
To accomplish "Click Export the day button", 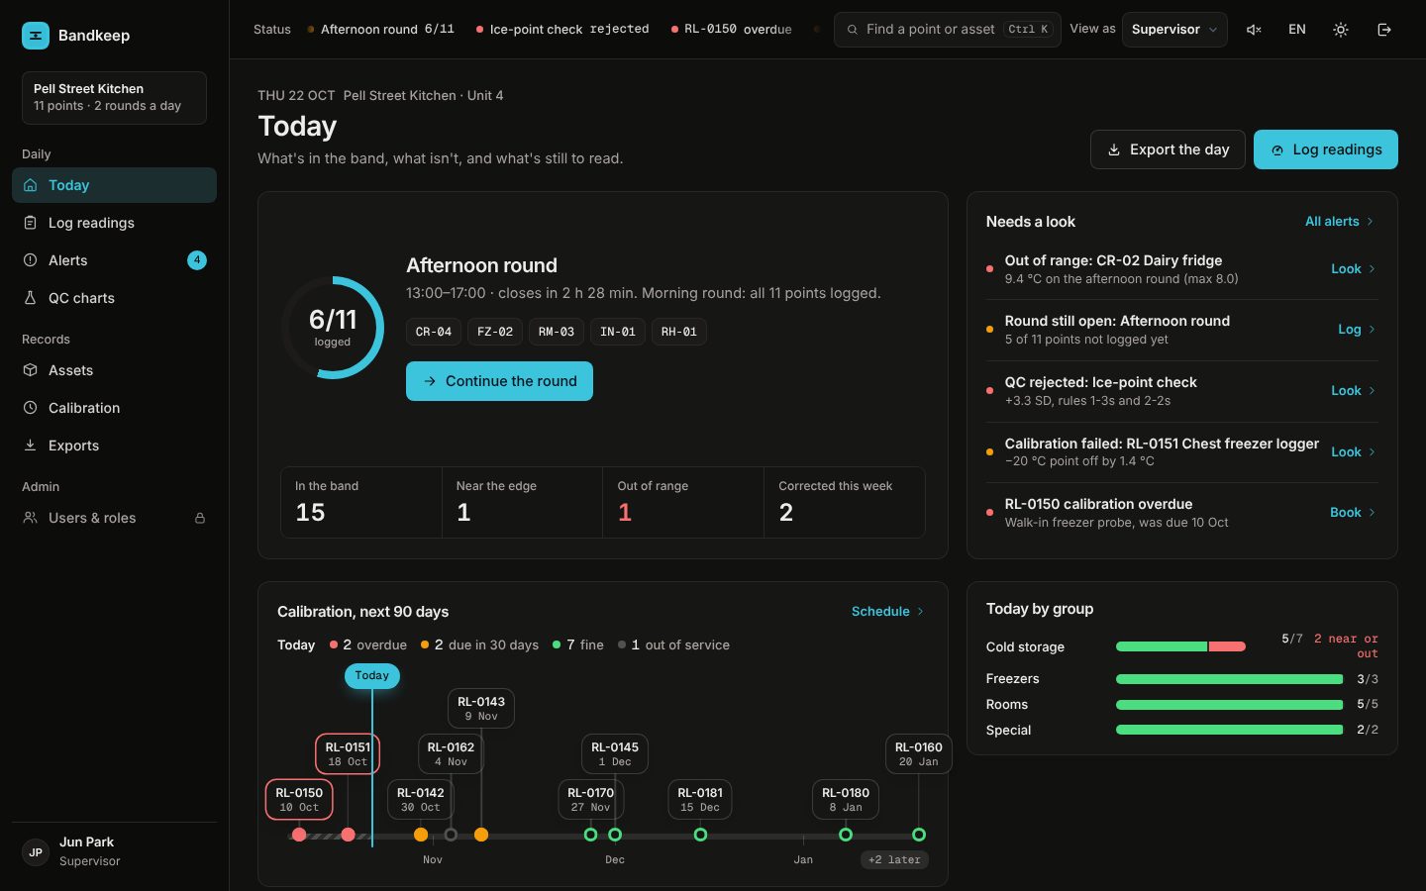I will tap(1168, 149).
